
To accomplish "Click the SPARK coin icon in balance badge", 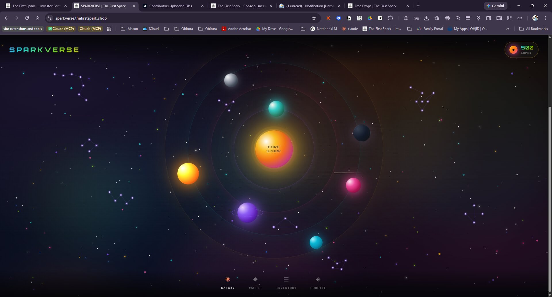I will [513, 49].
